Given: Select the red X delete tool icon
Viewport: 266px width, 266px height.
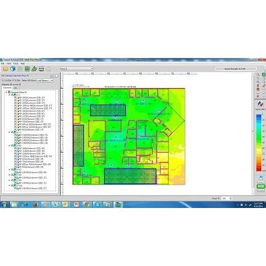Looking at the screenshot, I should (258, 96).
